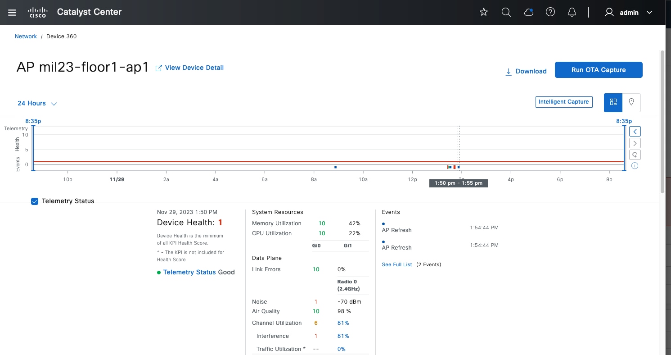The width and height of the screenshot is (671, 355).
Task: Open the 24 Hours time range dropdown
Action: [x=37, y=103]
